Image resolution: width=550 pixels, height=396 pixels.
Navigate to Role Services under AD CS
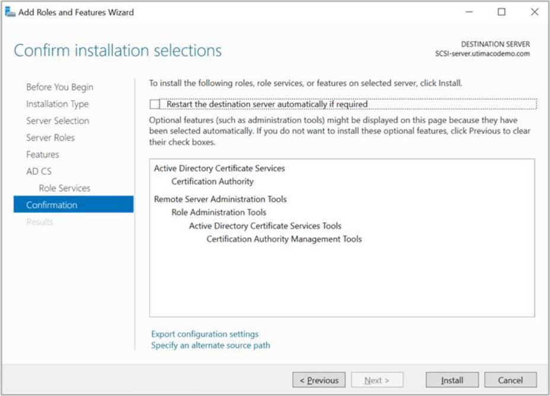[x=65, y=188]
